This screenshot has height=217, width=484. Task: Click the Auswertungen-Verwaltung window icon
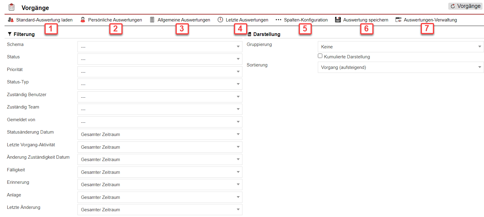coord(398,20)
